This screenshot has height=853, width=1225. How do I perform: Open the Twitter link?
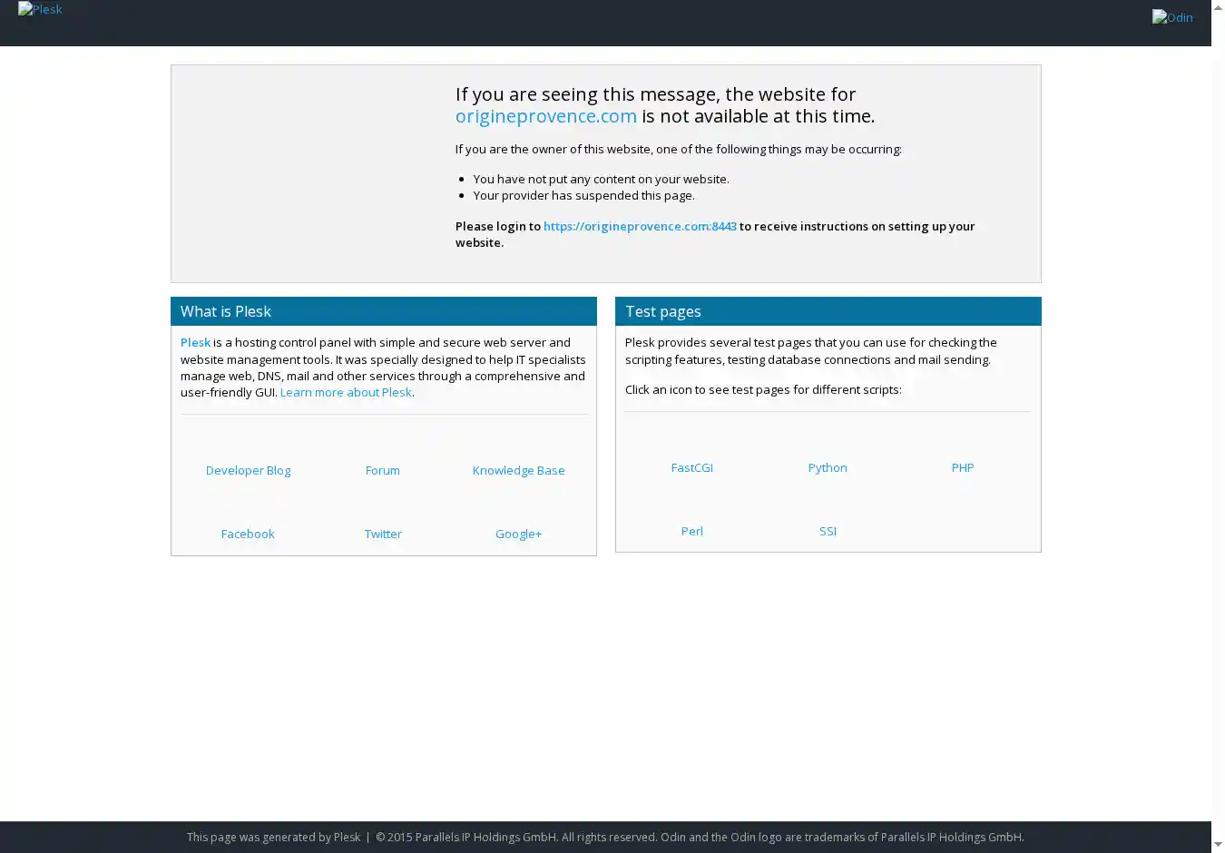(x=382, y=534)
